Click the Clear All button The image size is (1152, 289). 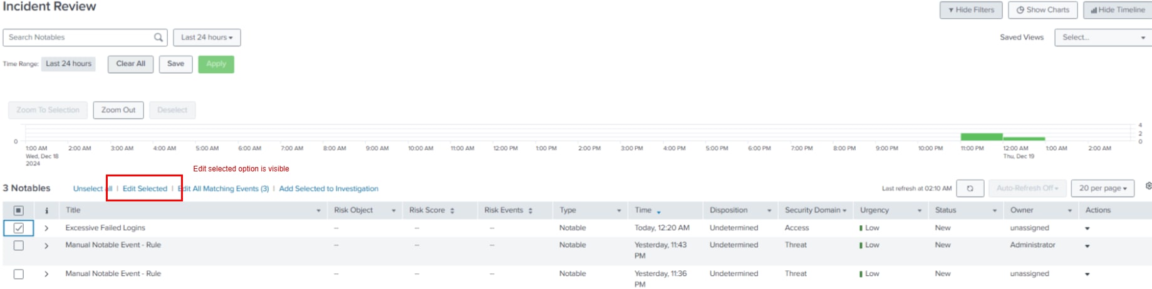pyautogui.click(x=130, y=64)
